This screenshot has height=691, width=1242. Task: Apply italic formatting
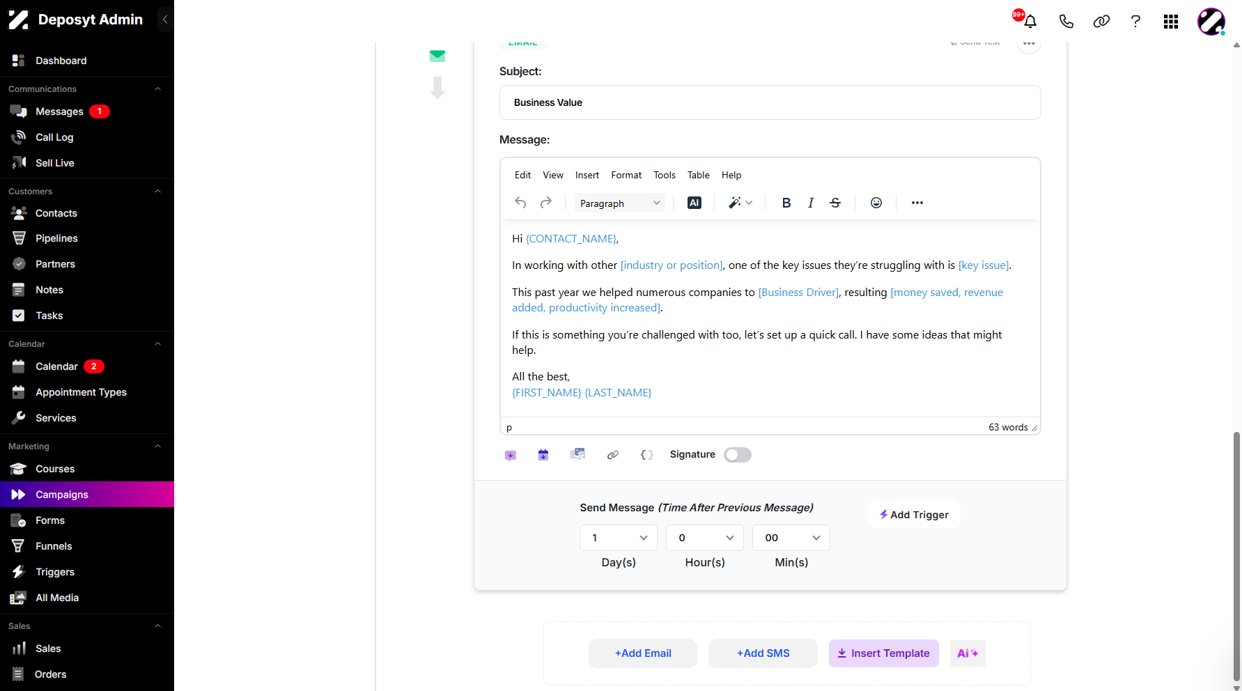[x=811, y=203]
